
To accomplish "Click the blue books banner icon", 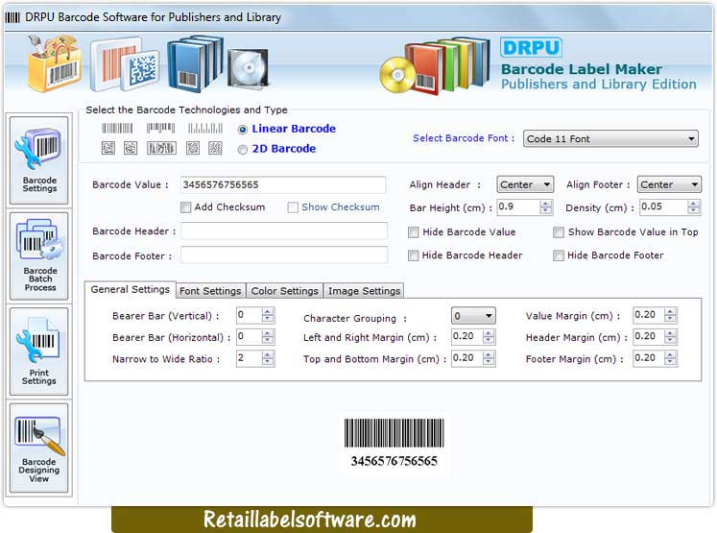I will tap(195, 64).
